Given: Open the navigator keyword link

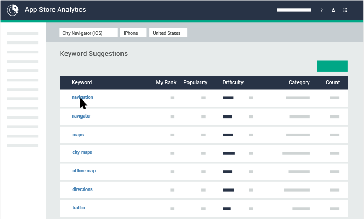Looking at the screenshot, I should point(81,116).
